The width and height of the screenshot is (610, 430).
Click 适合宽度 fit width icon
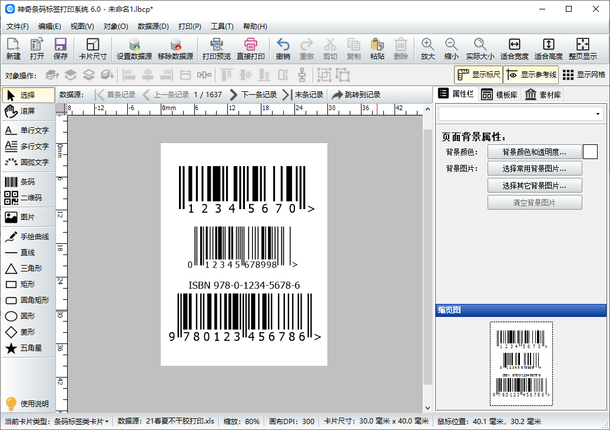tap(514, 49)
